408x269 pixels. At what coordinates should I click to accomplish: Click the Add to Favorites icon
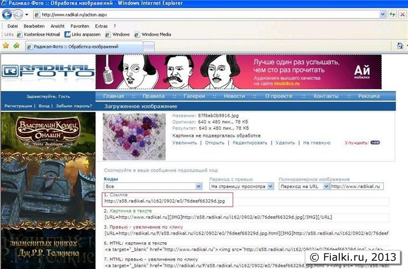pyautogui.click(x=17, y=46)
